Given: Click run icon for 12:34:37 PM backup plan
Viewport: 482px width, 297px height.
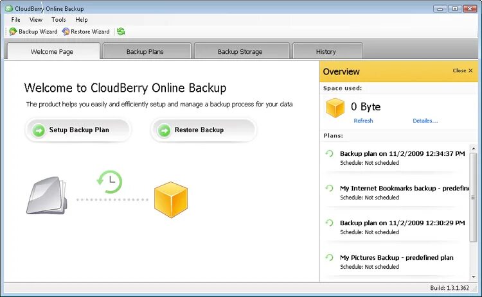Looking at the screenshot, I should click(329, 153).
